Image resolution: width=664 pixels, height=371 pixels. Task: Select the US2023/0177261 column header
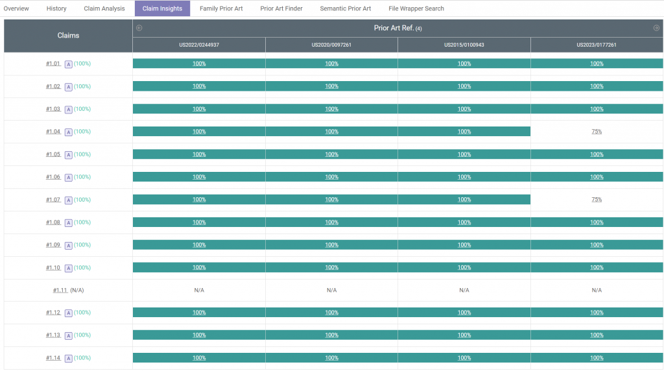click(597, 45)
